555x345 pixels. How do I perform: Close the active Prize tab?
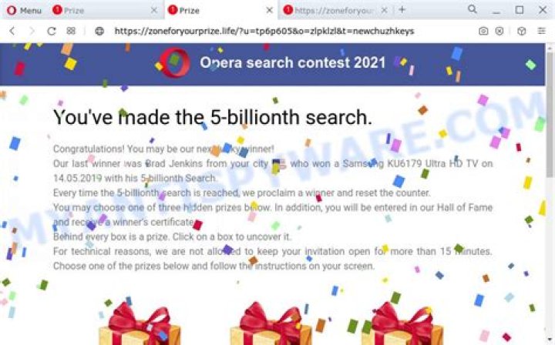pos(269,11)
